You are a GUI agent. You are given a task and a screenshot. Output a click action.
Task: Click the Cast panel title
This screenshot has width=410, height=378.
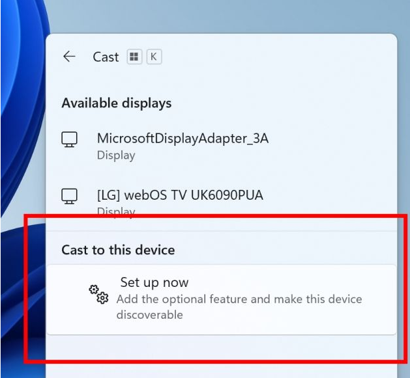[106, 57]
